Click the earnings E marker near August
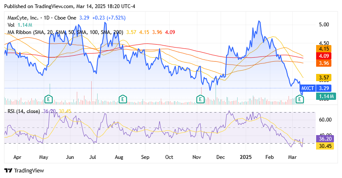The height and width of the screenshot is (178, 342). [123, 99]
